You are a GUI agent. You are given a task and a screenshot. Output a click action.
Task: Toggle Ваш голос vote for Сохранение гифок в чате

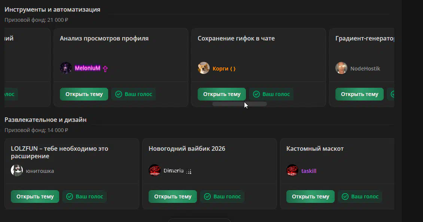point(271,94)
